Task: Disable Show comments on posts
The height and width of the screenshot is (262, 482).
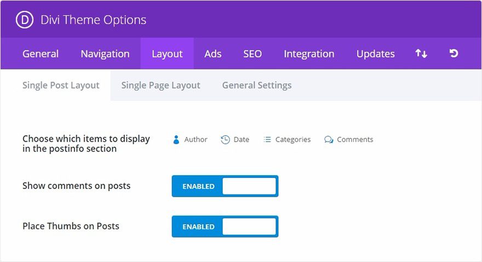Action: coord(225,186)
